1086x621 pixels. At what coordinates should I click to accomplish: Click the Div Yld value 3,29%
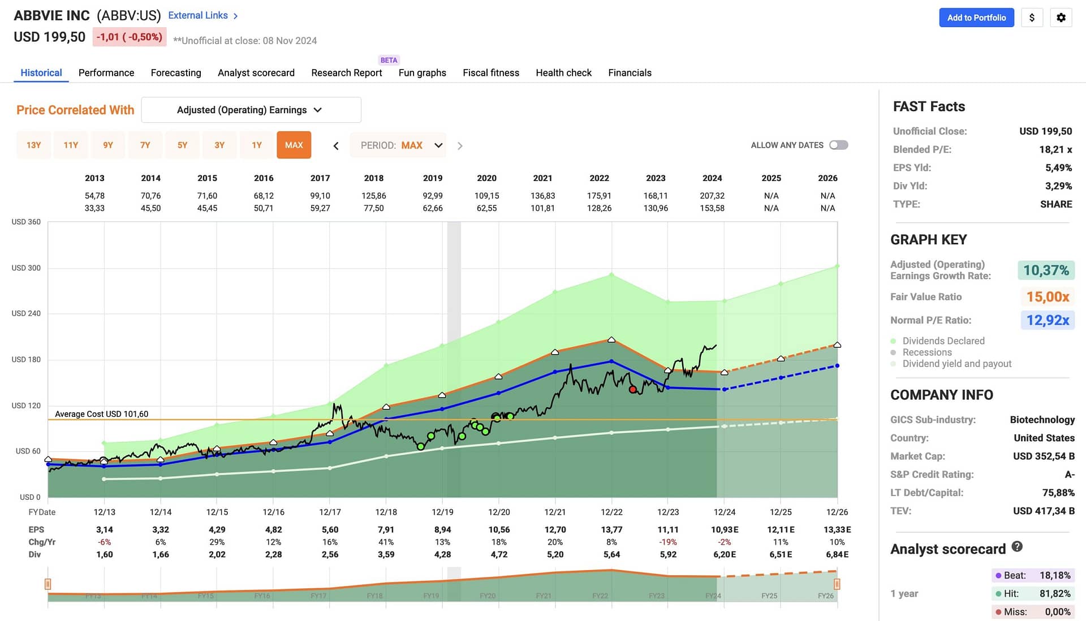pyautogui.click(x=1058, y=186)
